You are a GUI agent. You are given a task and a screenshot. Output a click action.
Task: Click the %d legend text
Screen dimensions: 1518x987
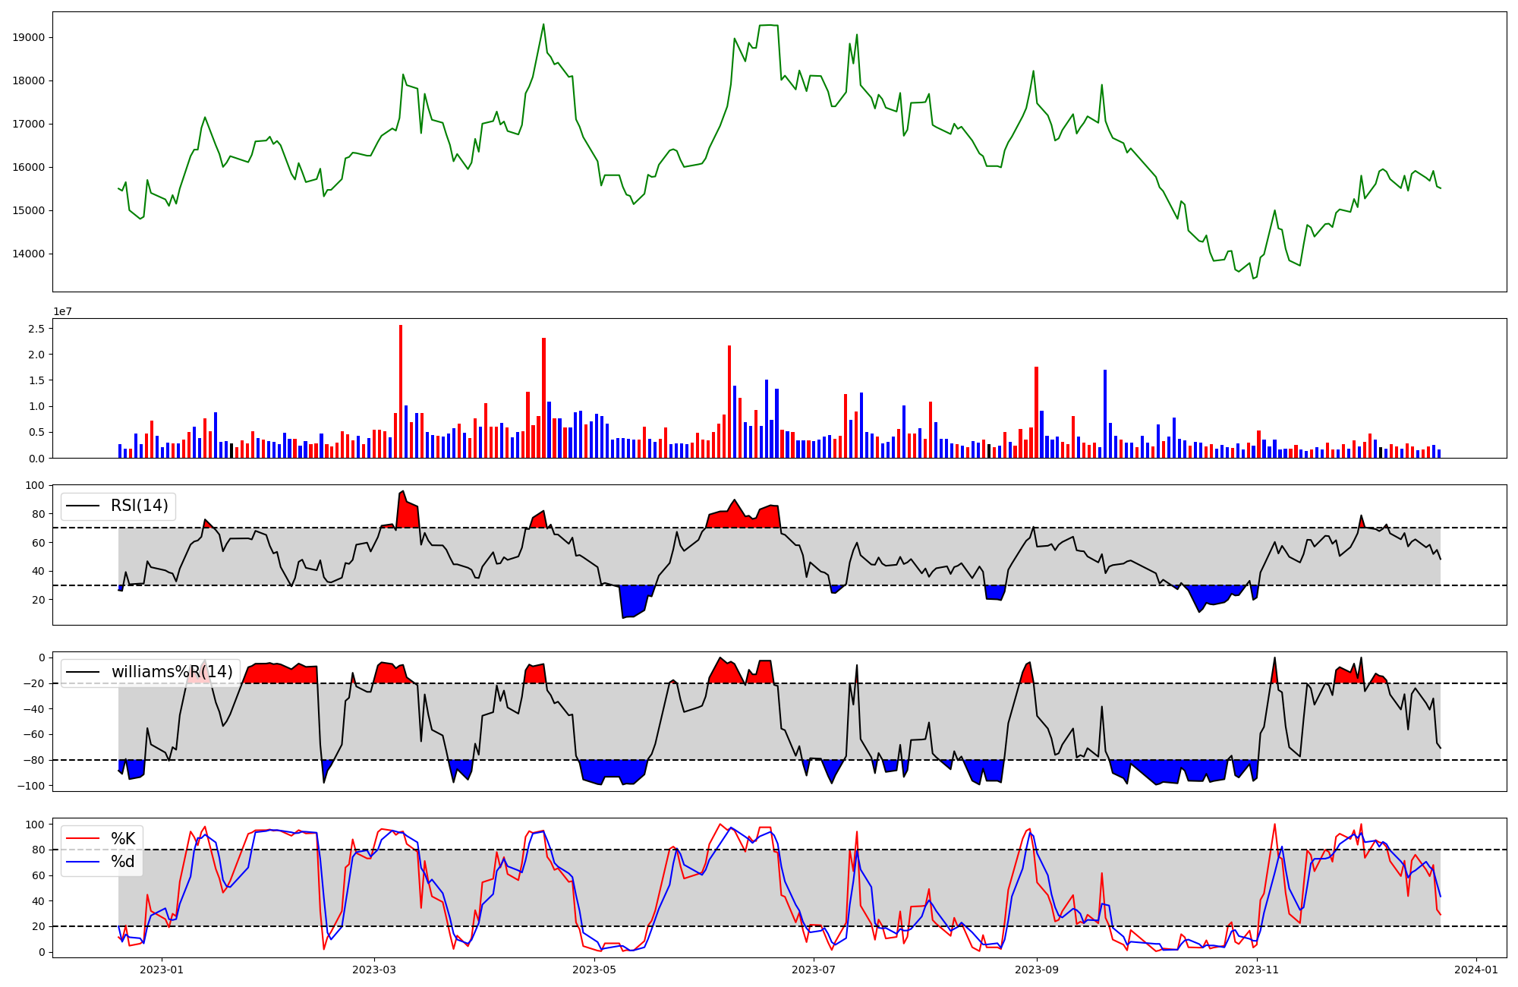tap(123, 862)
